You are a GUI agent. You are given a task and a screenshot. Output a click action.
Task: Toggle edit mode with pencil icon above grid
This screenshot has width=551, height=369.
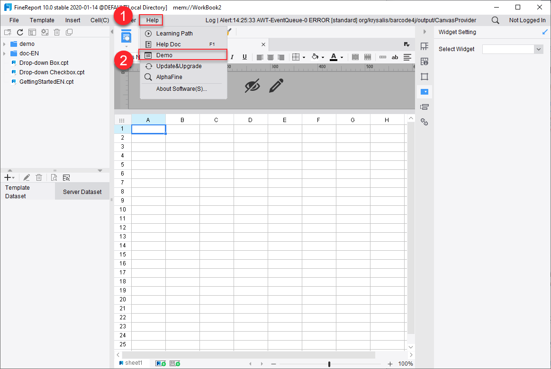[x=276, y=87]
